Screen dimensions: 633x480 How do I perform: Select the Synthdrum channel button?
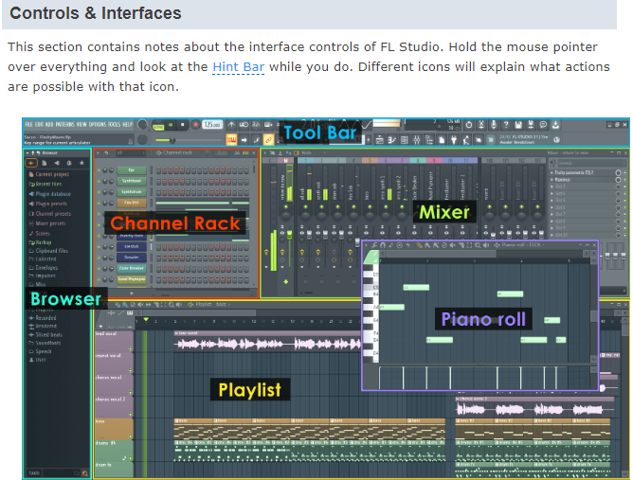pos(132,192)
